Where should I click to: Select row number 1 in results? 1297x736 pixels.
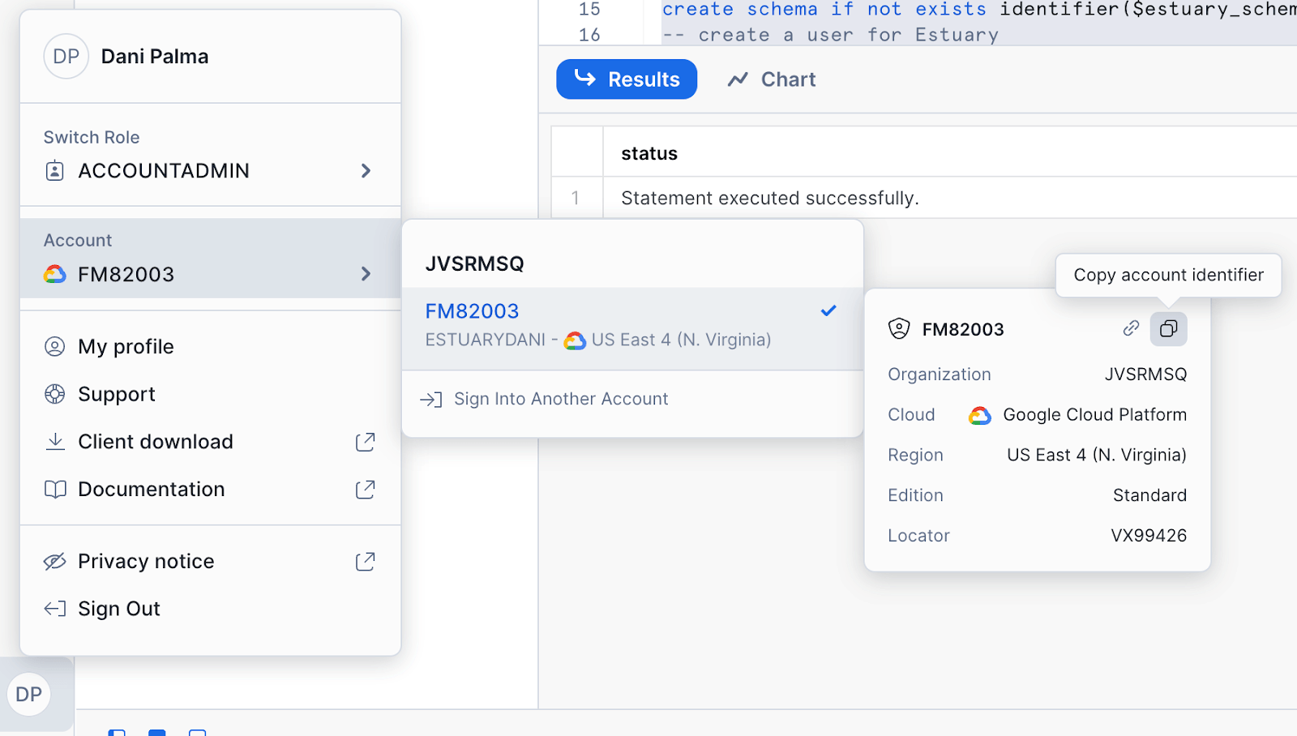(x=576, y=198)
